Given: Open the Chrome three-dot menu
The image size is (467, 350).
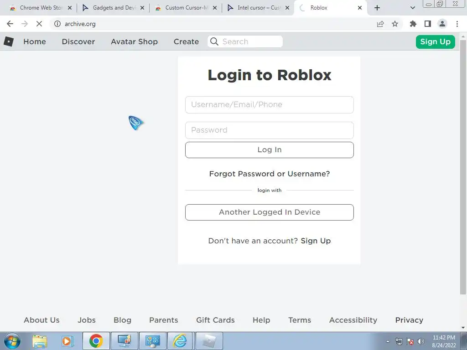Looking at the screenshot, I should pos(457,24).
